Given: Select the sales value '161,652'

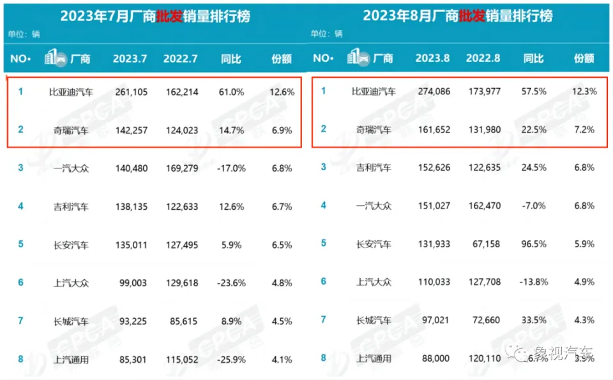Looking at the screenshot, I should pyautogui.click(x=434, y=129).
